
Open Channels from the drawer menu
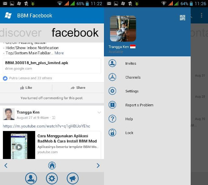pyautogui.click(x=147, y=77)
